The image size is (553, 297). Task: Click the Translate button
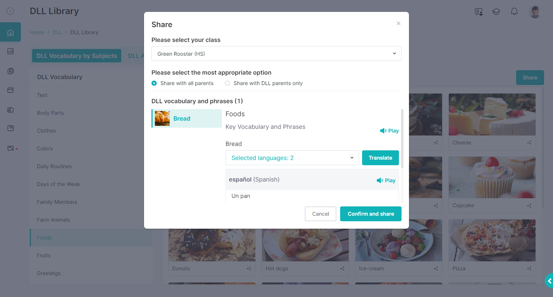[x=380, y=158]
